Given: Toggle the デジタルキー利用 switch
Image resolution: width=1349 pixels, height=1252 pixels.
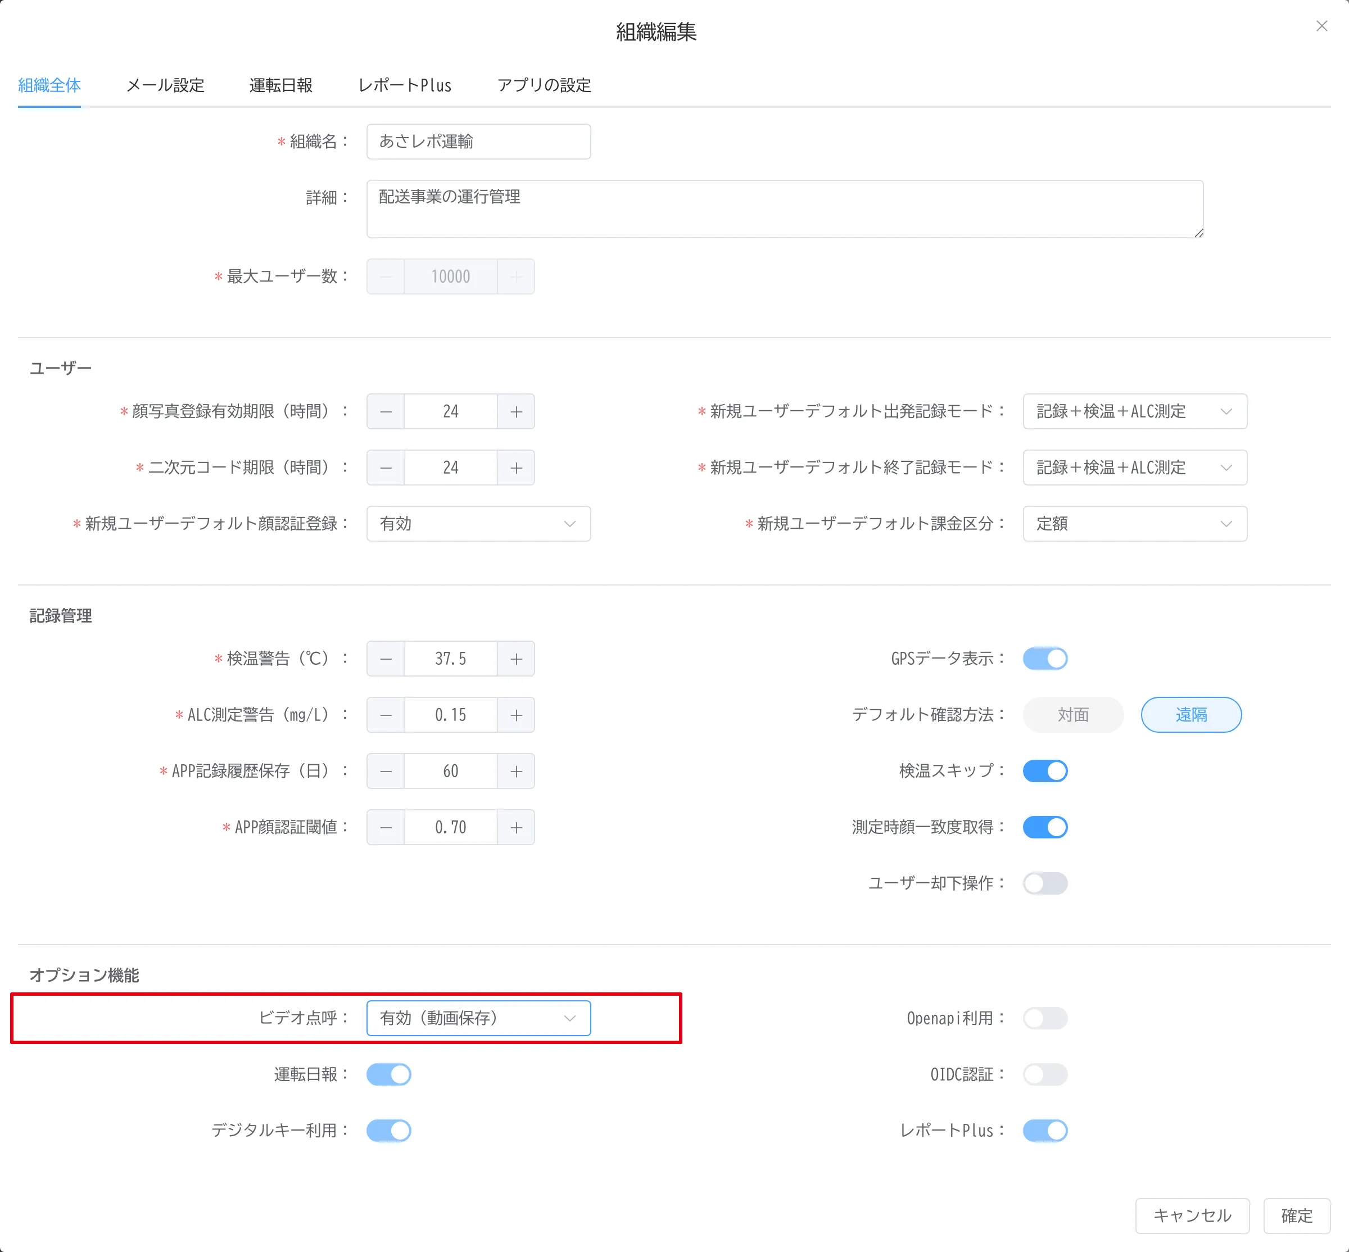Looking at the screenshot, I should click(389, 1131).
